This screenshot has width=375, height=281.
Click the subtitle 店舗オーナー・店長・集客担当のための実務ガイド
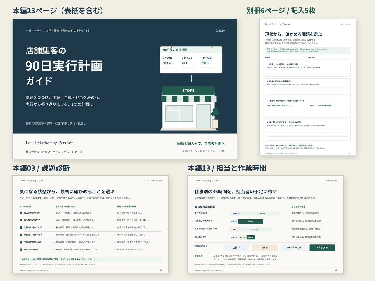pos(58,31)
